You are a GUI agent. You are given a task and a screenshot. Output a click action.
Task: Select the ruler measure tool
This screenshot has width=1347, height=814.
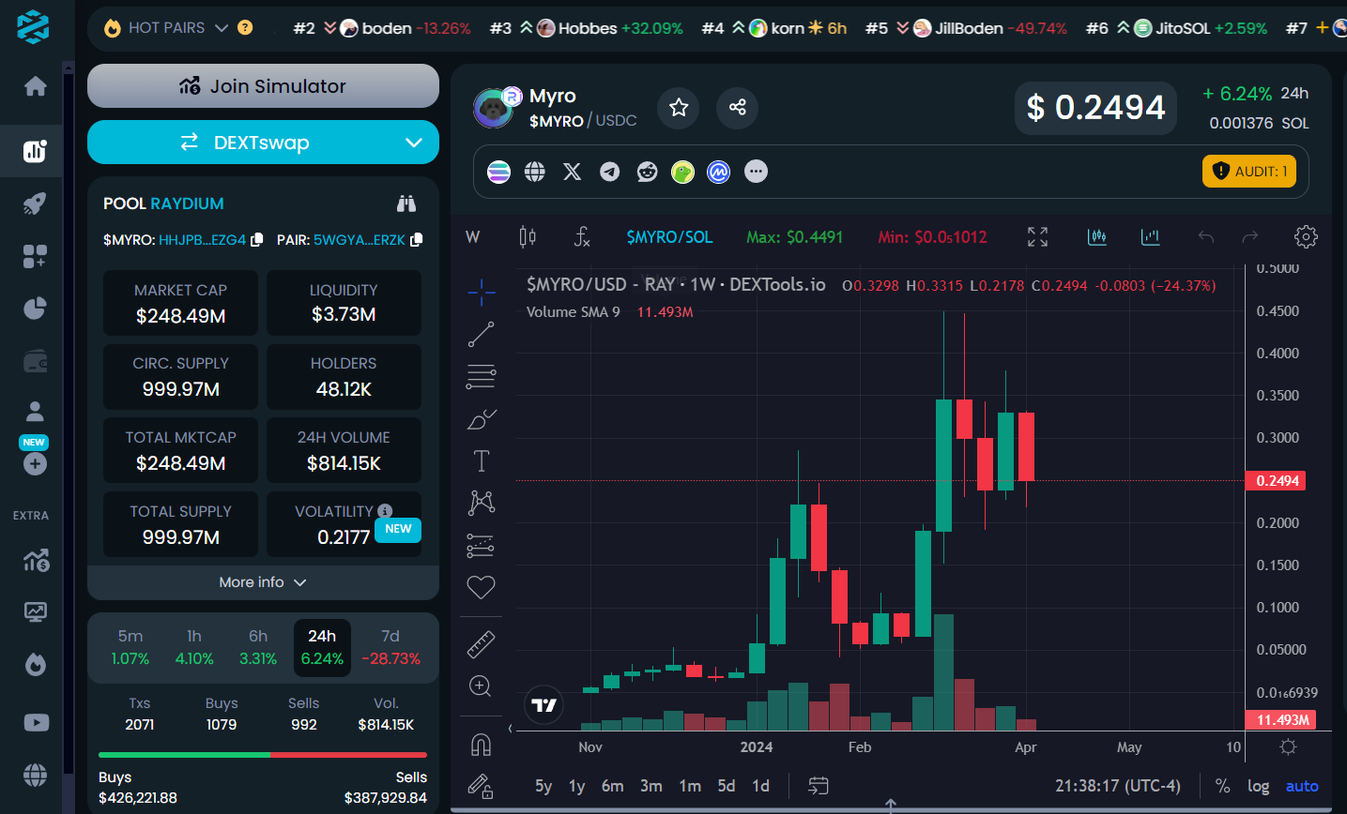click(x=481, y=644)
